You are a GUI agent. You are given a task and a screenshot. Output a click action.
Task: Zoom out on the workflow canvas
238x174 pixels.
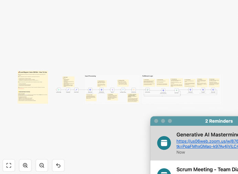pos(42,165)
